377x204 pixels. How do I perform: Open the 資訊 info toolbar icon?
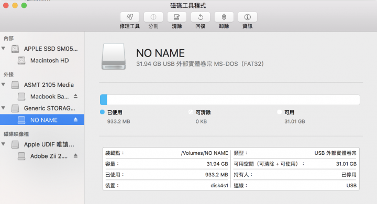[x=247, y=17]
